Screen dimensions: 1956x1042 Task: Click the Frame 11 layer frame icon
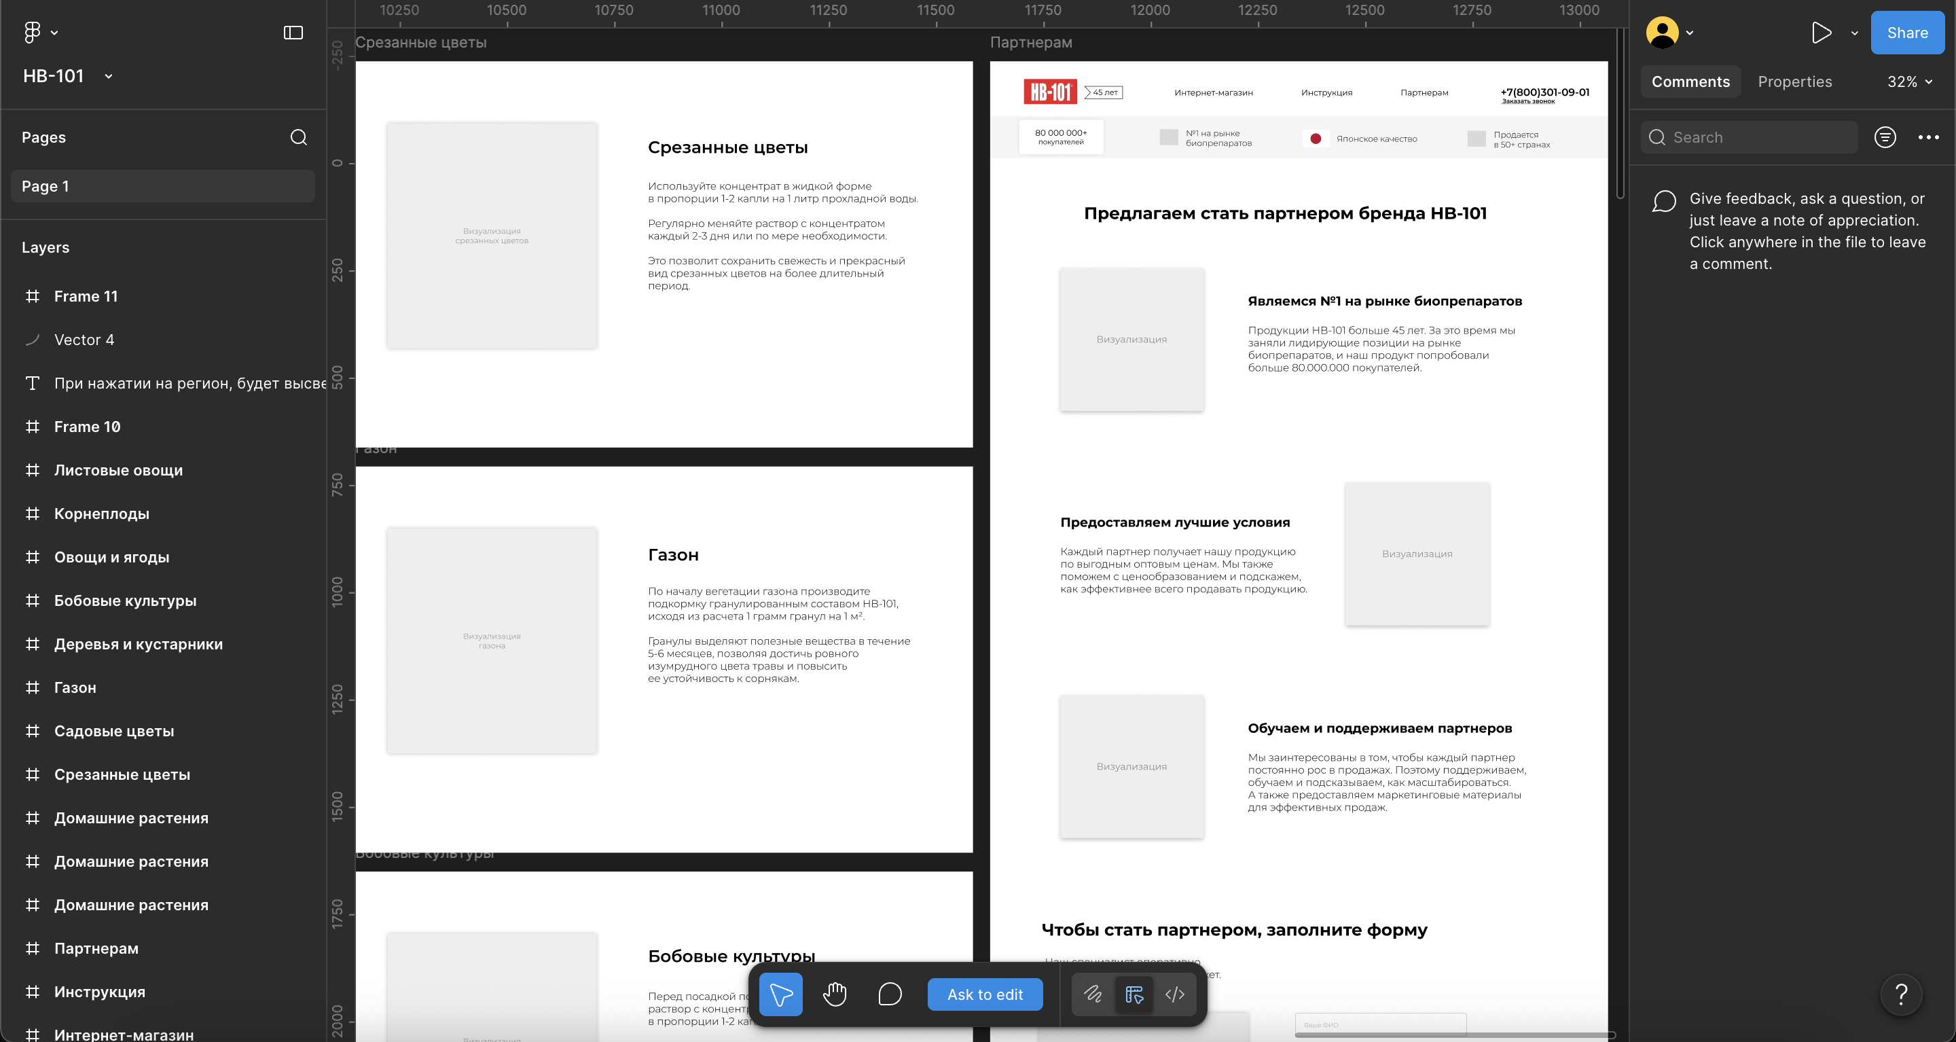coord(33,296)
